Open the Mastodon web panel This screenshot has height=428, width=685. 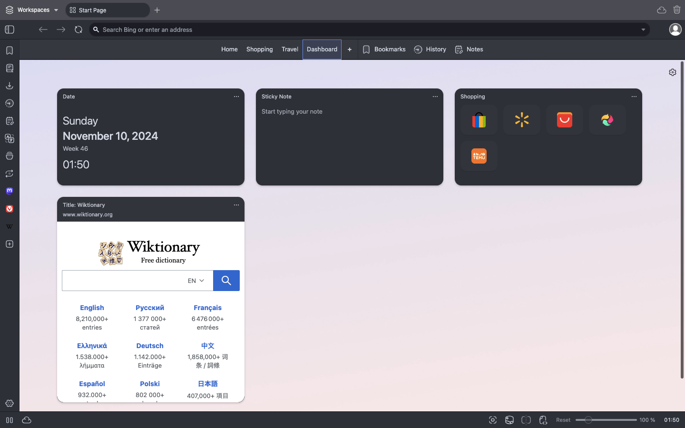10,191
